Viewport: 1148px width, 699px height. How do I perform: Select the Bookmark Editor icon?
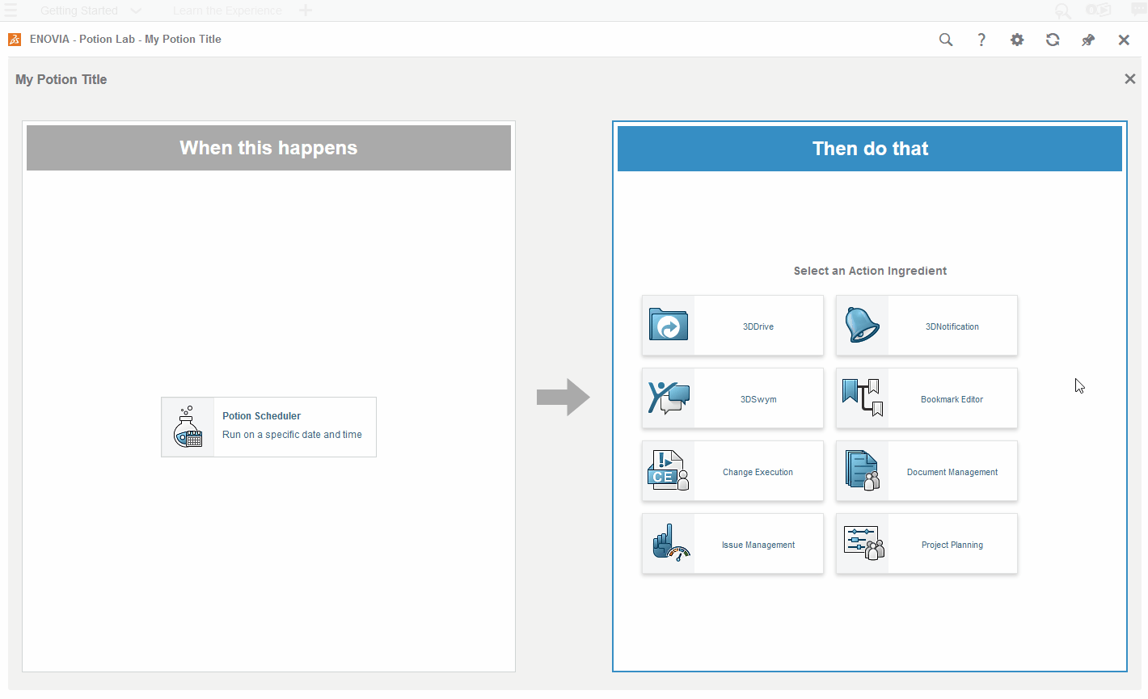863,398
